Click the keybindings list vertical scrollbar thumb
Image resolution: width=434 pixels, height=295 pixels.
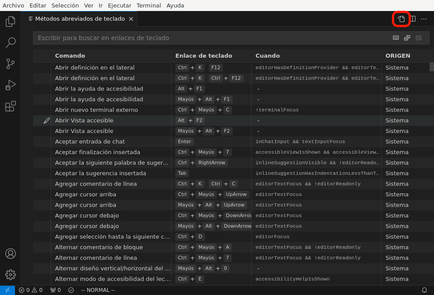pos(431,67)
